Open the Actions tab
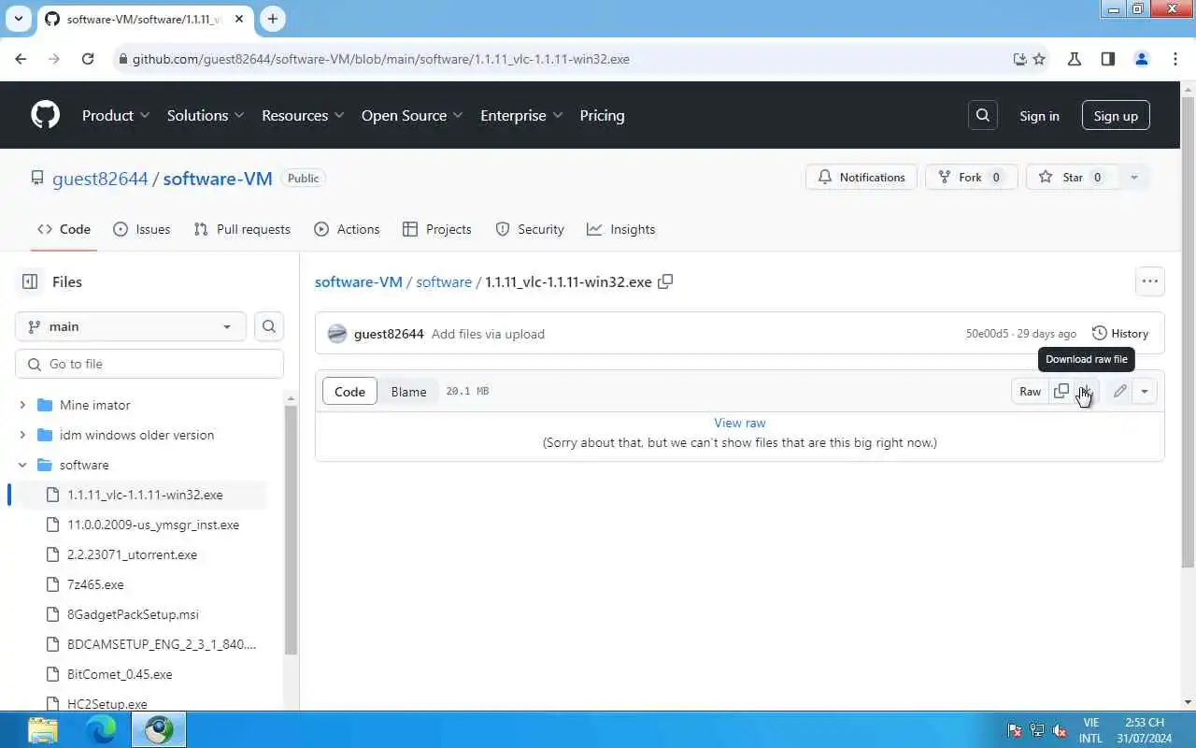1196x748 pixels. (x=347, y=229)
